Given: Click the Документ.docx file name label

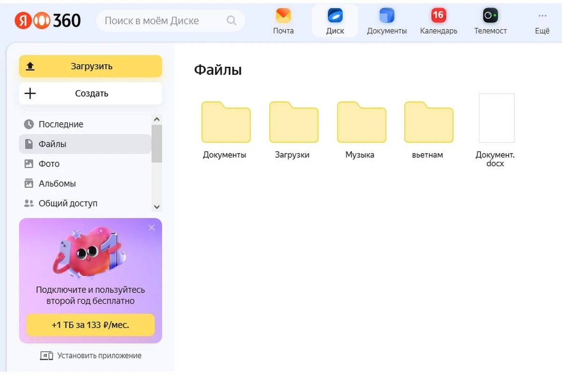Looking at the screenshot, I should point(495,159).
